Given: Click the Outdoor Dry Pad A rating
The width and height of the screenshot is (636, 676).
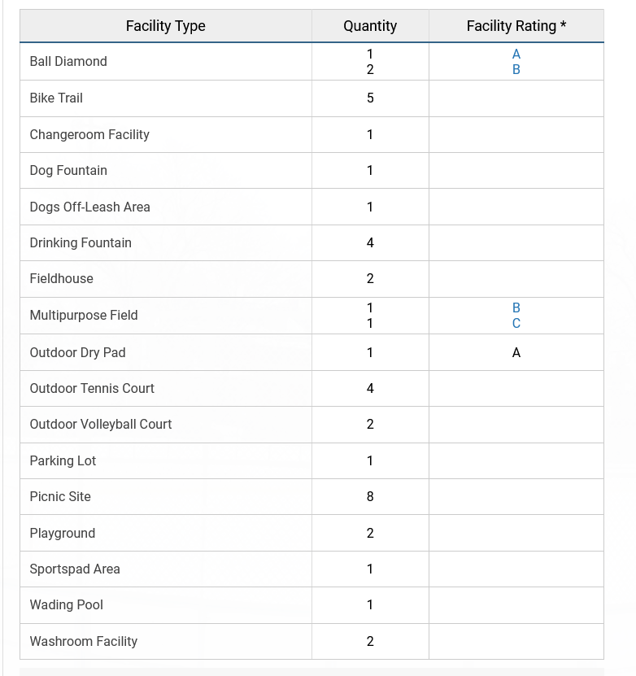Looking at the screenshot, I should click(516, 352).
